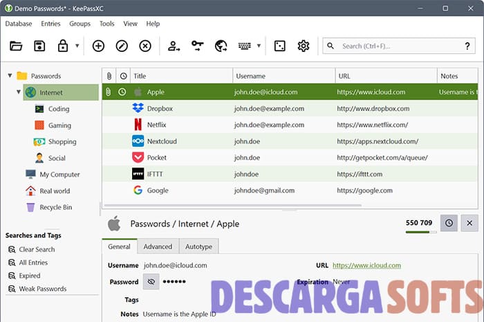Open the Recycle Bin group
This screenshot has width=484, height=322.
55,207
